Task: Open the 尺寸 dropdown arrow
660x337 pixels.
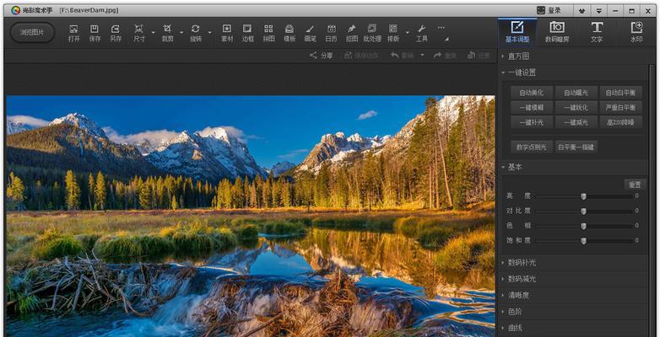Action: pos(154,33)
